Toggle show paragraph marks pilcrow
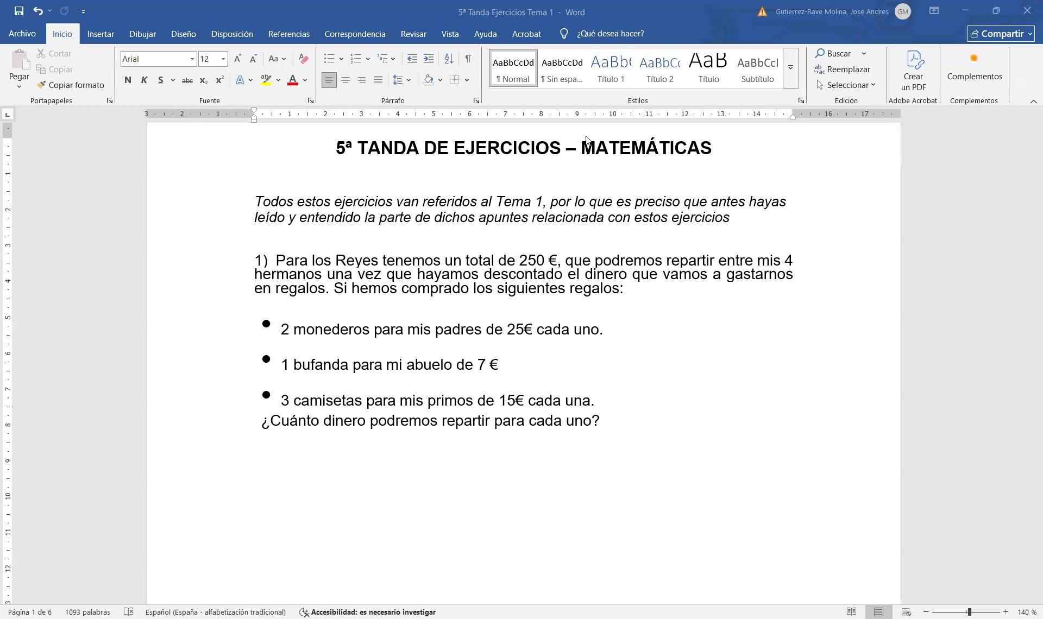 (x=468, y=59)
